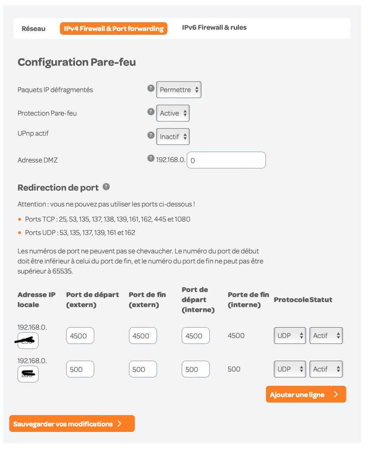Open Actif status dropdown for port 500 rule
Viewport: 371px width, 452px height.
click(x=326, y=369)
